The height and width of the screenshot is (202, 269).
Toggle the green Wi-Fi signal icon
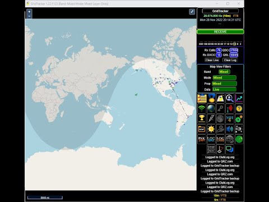coord(202,108)
